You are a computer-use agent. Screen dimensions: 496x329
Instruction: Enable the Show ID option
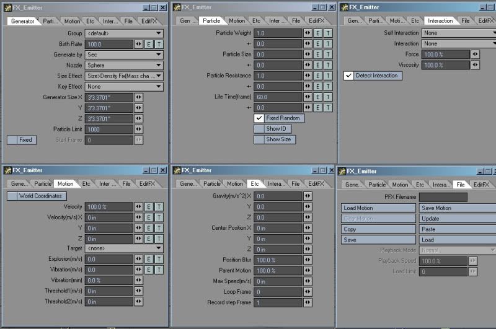tap(272, 129)
